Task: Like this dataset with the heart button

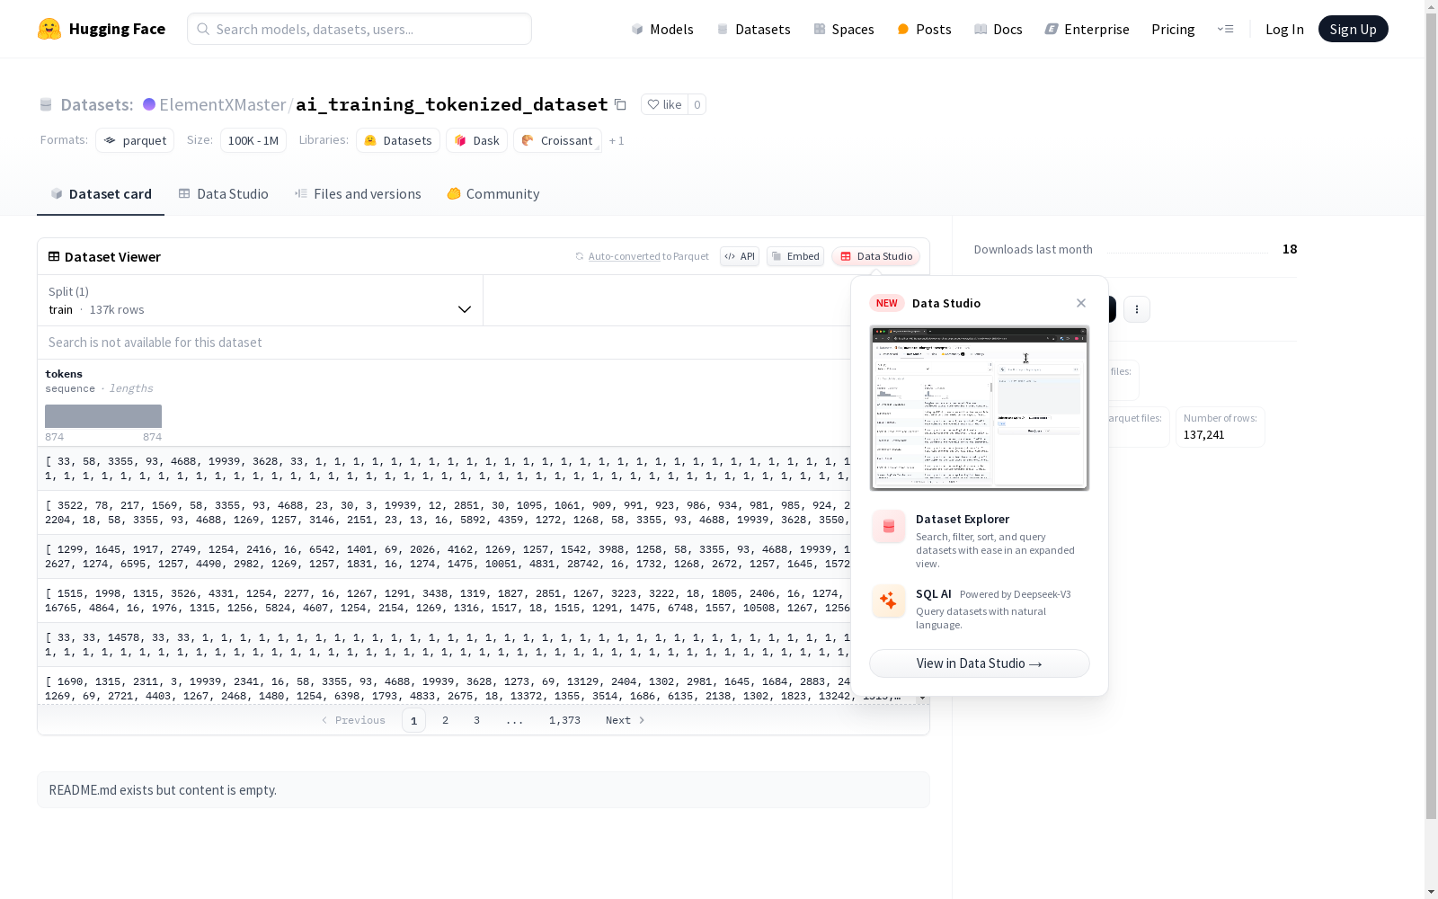Action: pos(664,104)
